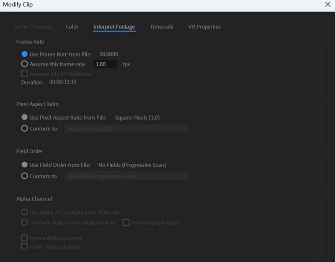Click the file pixel ratio text Square Pixels (1.0)
The width and height of the screenshot is (335, 262).
pos(137,118)
